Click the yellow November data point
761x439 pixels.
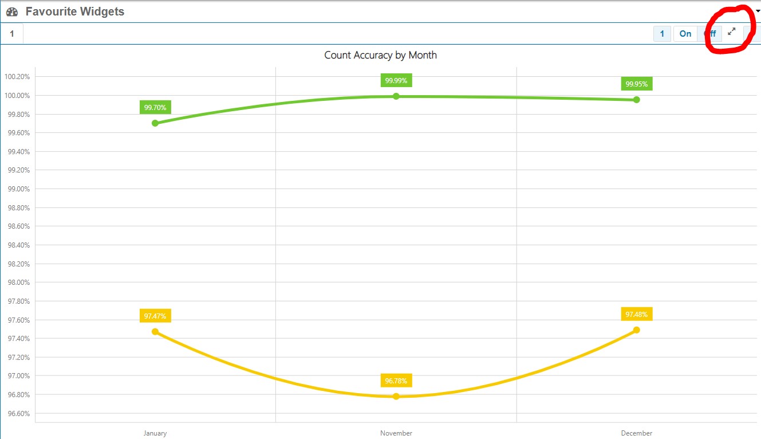pos(396,397)
